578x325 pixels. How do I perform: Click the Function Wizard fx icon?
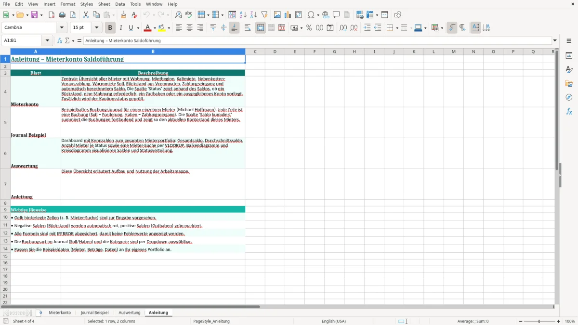[x=60, y=40]
